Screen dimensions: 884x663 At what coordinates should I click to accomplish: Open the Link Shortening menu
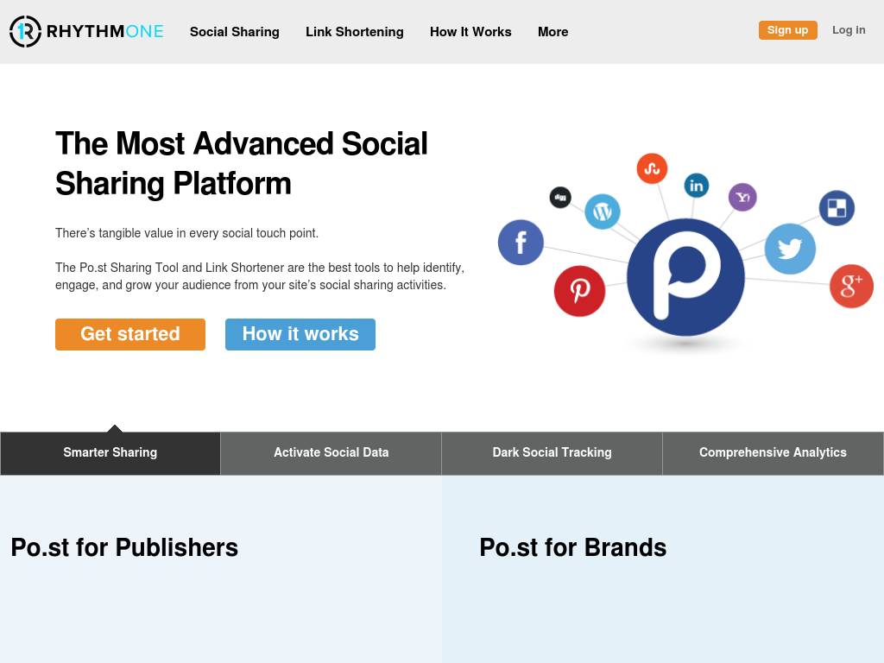coord(355,32)
